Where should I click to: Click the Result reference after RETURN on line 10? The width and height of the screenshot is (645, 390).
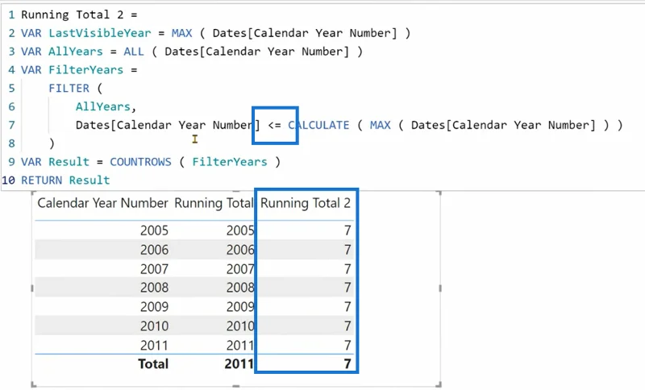[89, 180]
